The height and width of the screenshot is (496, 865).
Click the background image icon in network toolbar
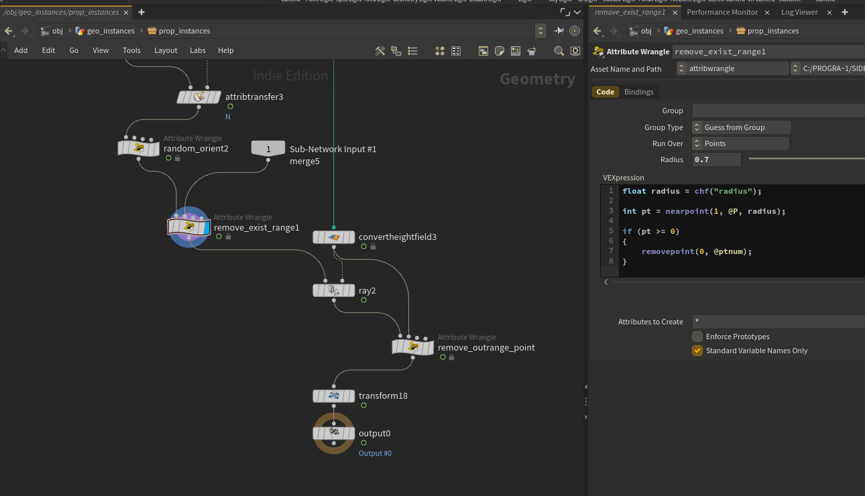coord(516,50)
